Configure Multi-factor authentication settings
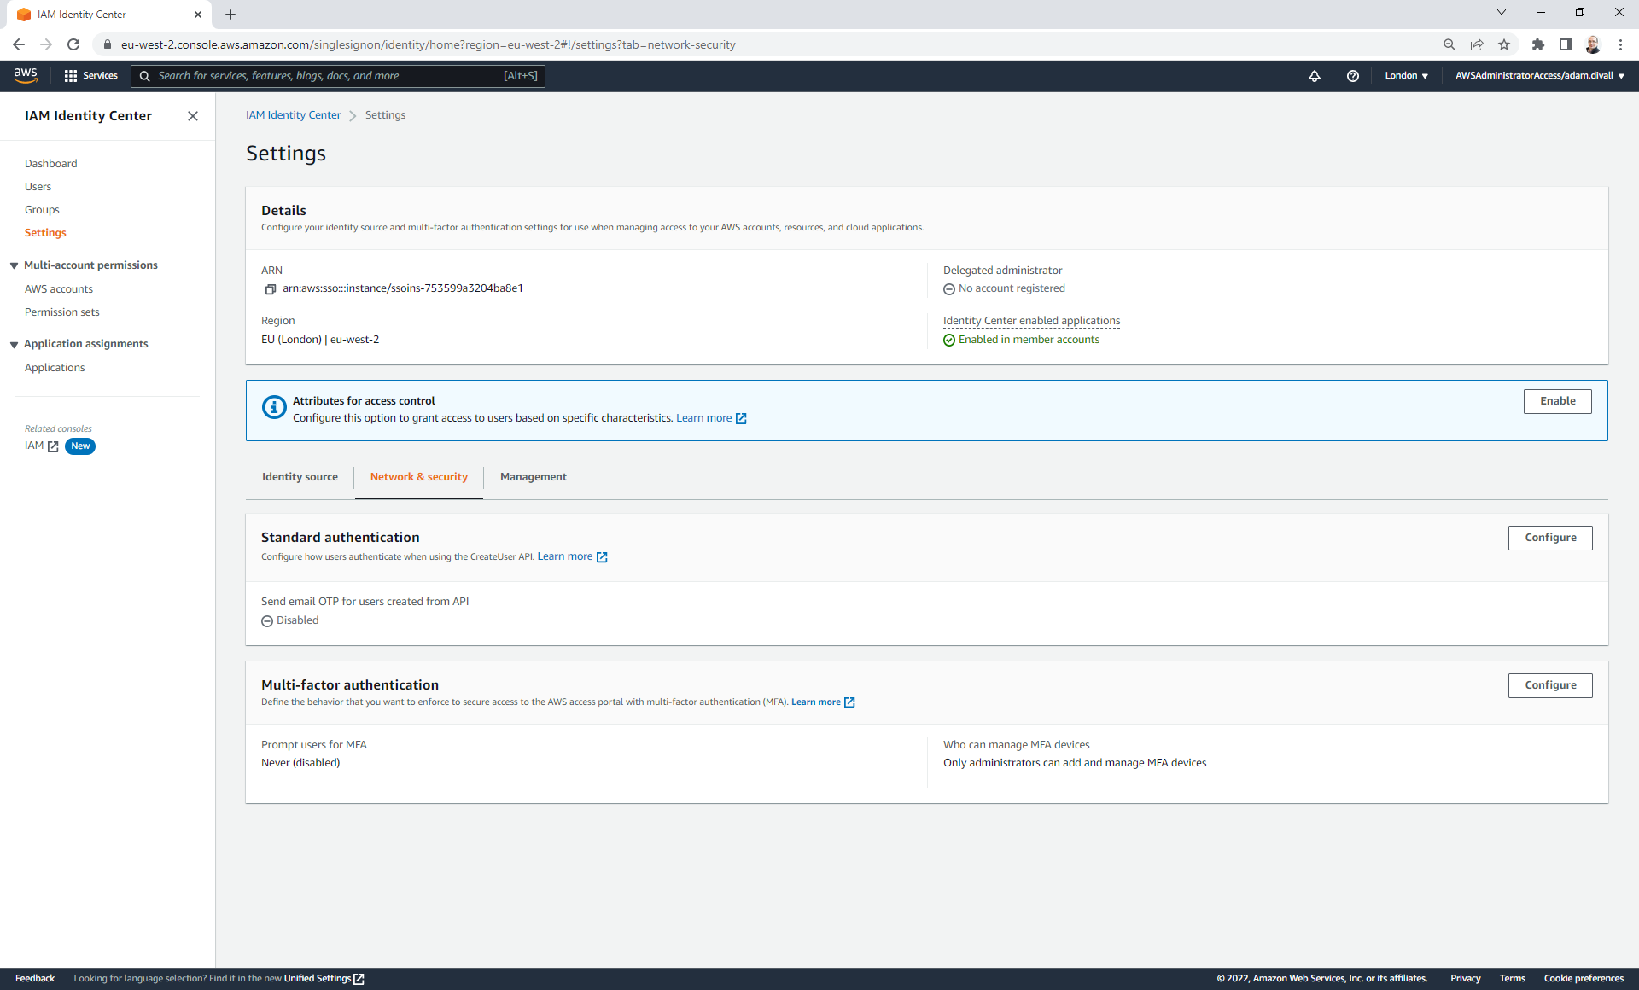Screen dimensions: 1639x990 tap(1550, 685)
